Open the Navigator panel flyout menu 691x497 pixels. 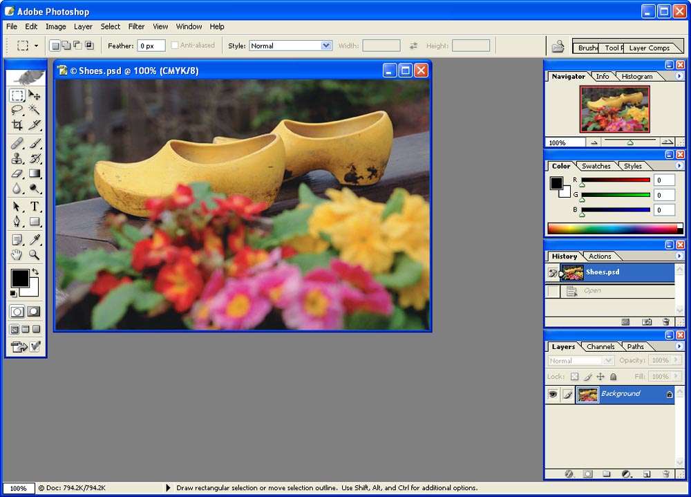679,76
